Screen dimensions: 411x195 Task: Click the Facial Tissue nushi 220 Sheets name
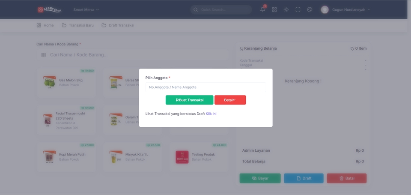70,116
